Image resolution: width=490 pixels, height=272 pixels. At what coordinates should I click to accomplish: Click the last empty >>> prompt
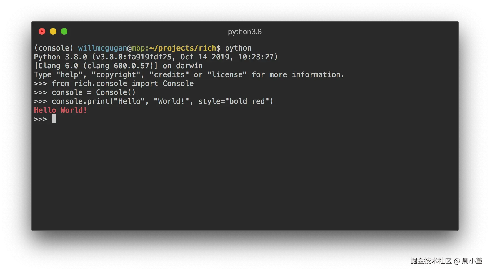tap(41, 119)
